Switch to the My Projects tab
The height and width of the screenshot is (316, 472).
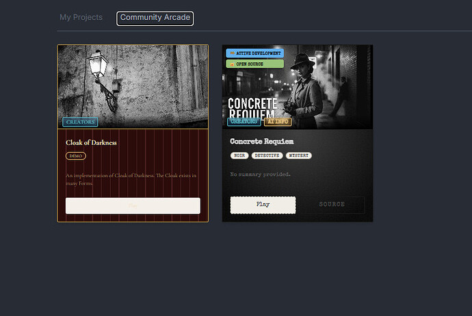click(x=81, y=17)
